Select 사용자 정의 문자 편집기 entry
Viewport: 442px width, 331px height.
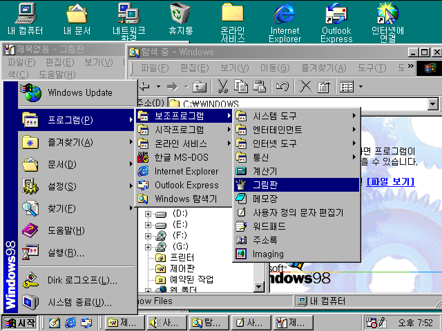coord(296,212)
